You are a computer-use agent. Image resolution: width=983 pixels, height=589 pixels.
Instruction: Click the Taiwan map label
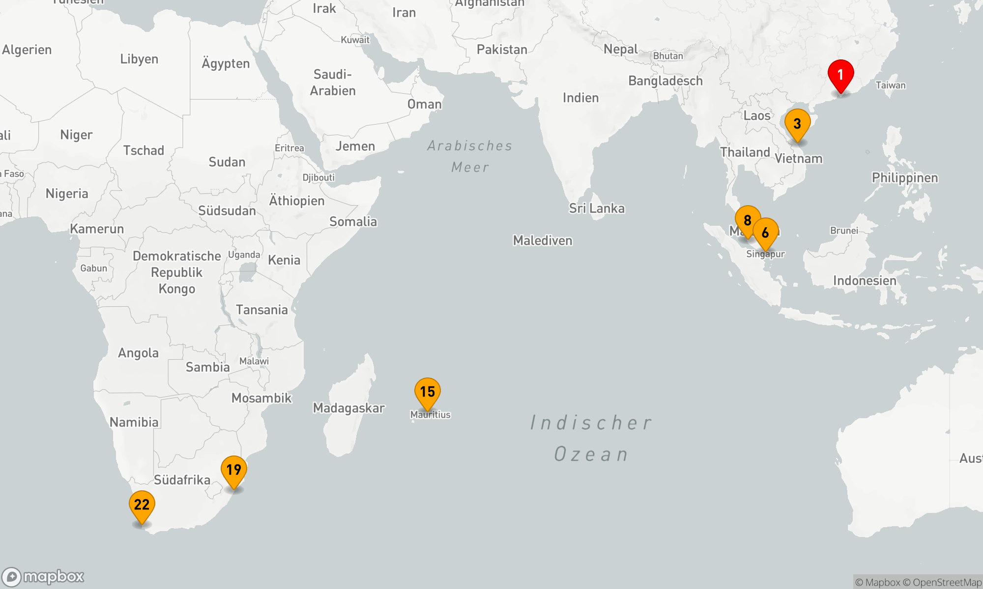click(890, 85)
